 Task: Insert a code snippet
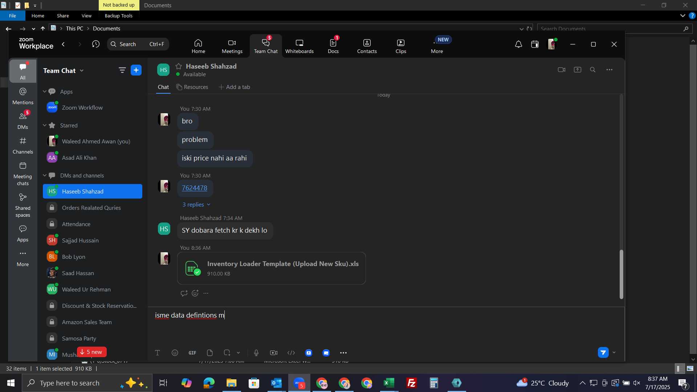(x=291, y=353)
